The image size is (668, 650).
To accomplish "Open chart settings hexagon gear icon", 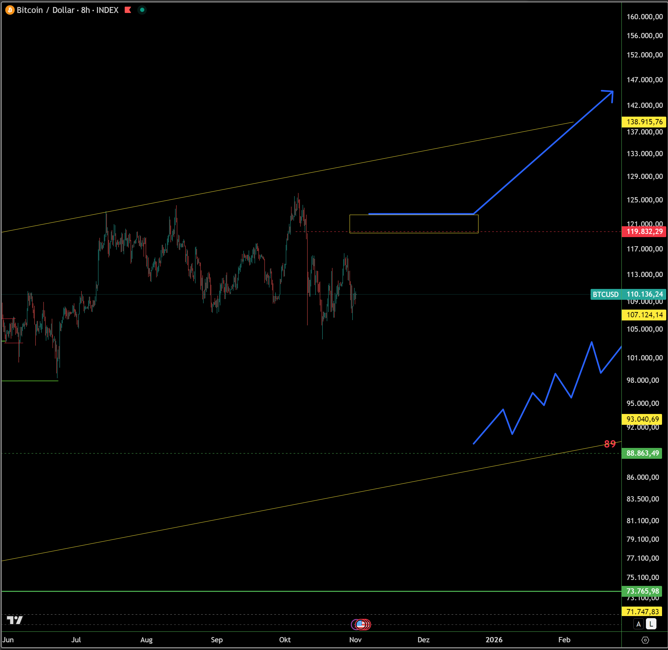I will (x=645, y=640).
